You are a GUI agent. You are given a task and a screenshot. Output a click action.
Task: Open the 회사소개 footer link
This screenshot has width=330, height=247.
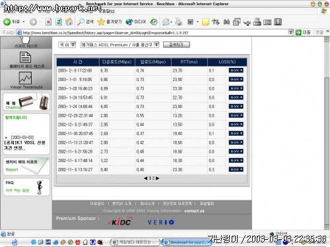click(x=147, y=204)
